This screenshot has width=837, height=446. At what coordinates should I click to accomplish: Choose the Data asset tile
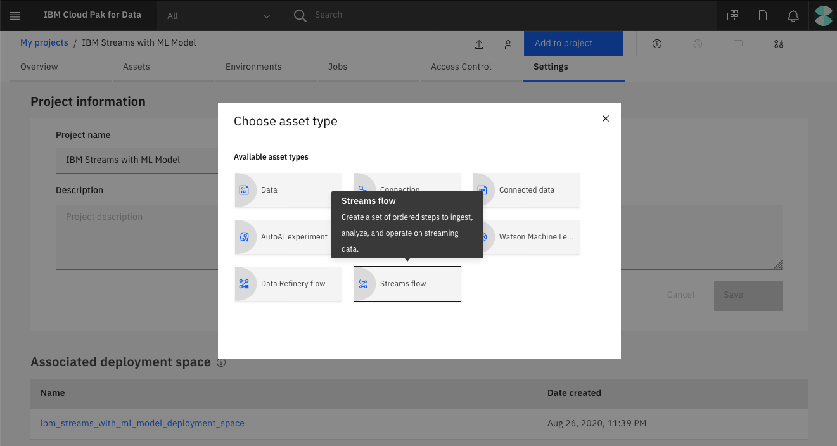pyautogui.click(x=288, y=190)
